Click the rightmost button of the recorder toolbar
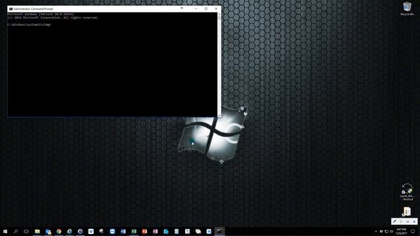The width and height of the screenshot is (420, 236). pos(414,222)
